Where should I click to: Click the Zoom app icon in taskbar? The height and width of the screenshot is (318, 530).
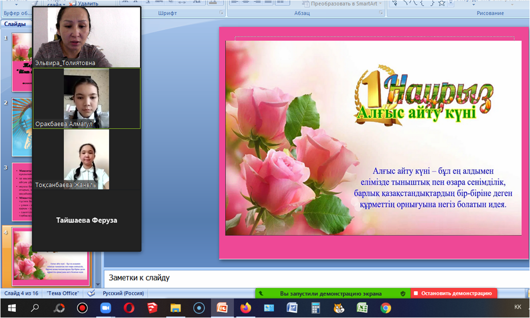click(106, 308)
